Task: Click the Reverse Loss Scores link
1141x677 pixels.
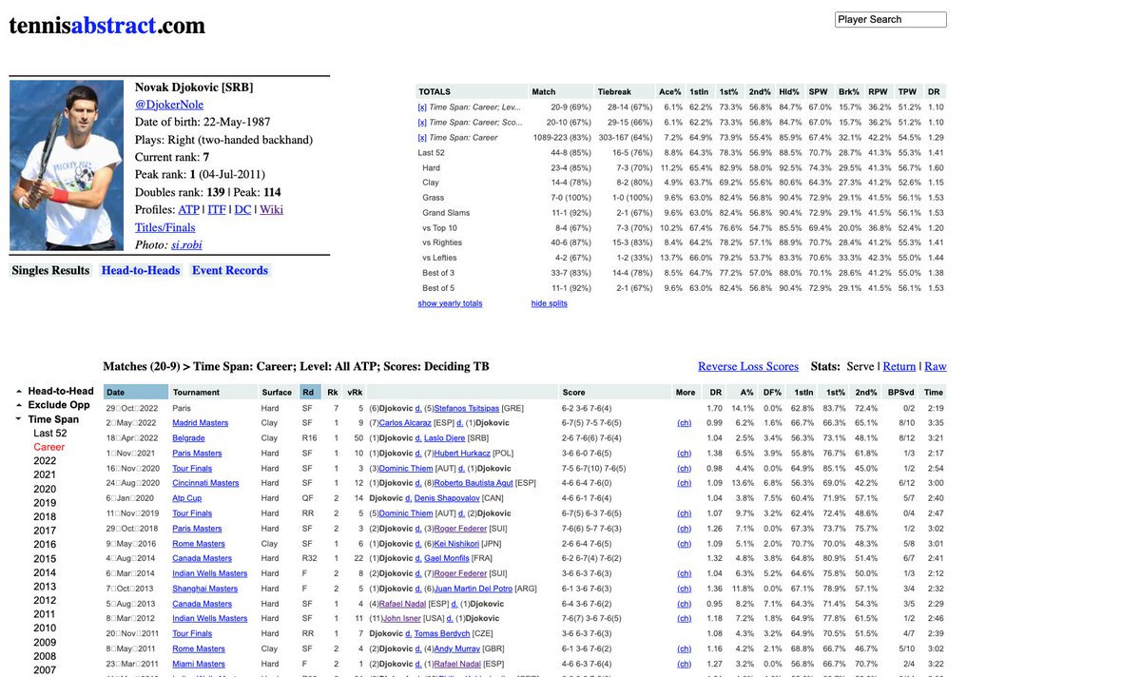Action: click(748, 366)
